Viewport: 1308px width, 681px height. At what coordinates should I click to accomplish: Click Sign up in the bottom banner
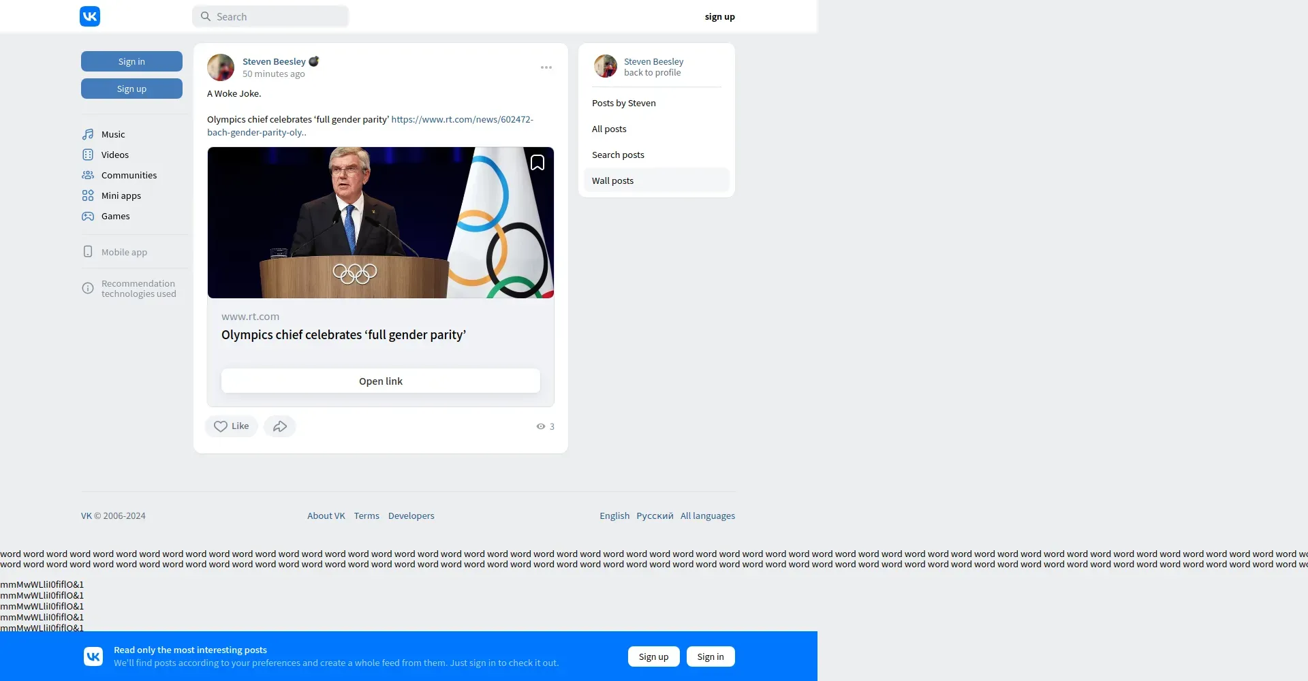654,656
